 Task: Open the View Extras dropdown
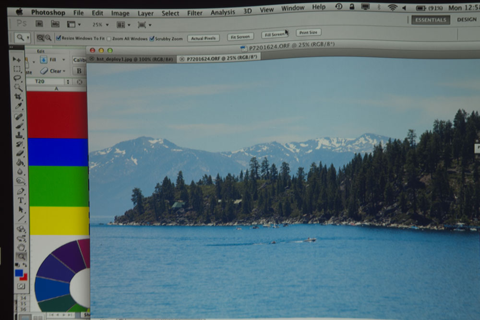(x=74, y=24)
